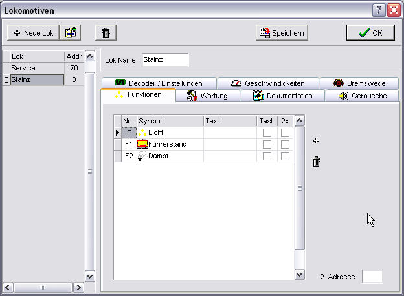Enable 2x checkbox for Führerstand
Image resolution: width=404 pixels, height=296 pixels.
click(x=285, y=144)
